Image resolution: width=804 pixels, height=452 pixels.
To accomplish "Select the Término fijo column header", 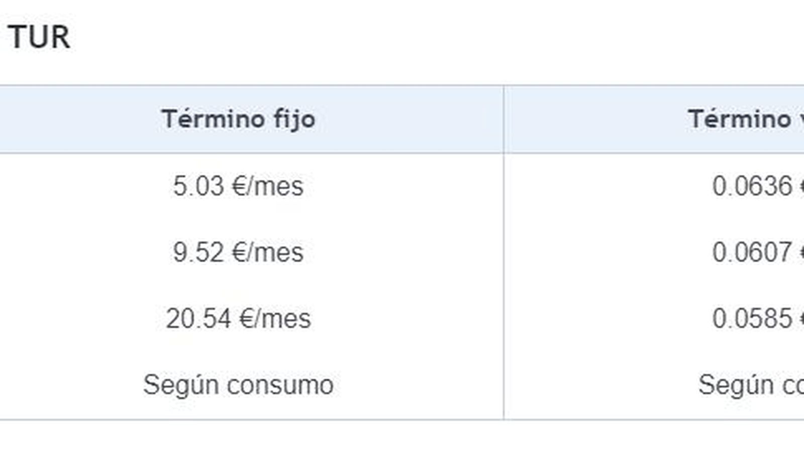I will (238, 120).
